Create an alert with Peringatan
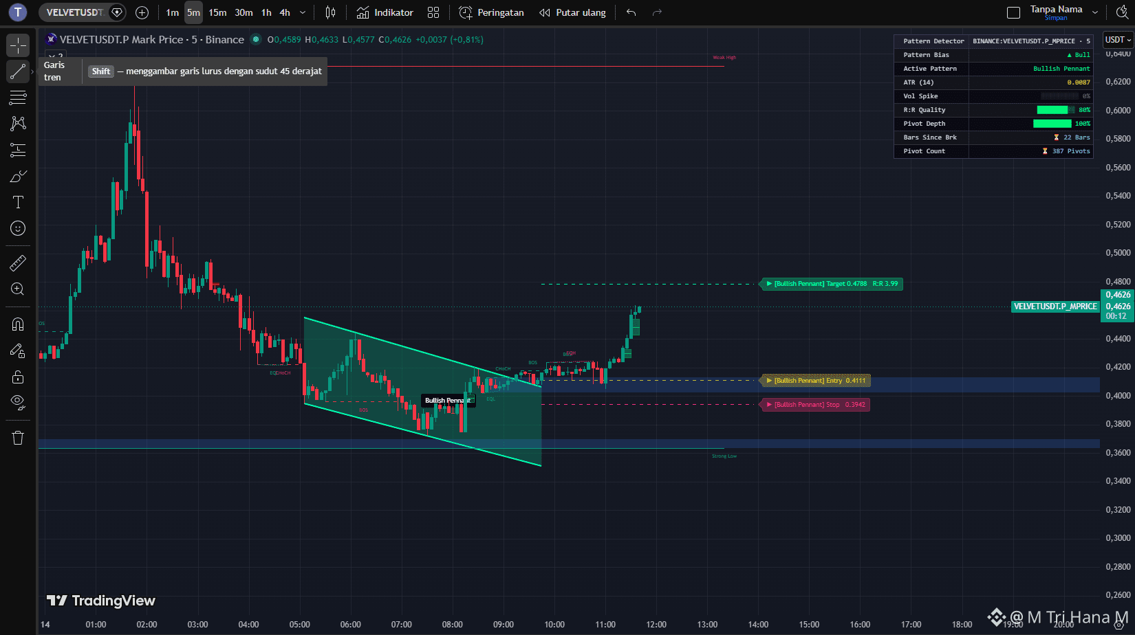Screen dimensions: 1135x635 491,12
